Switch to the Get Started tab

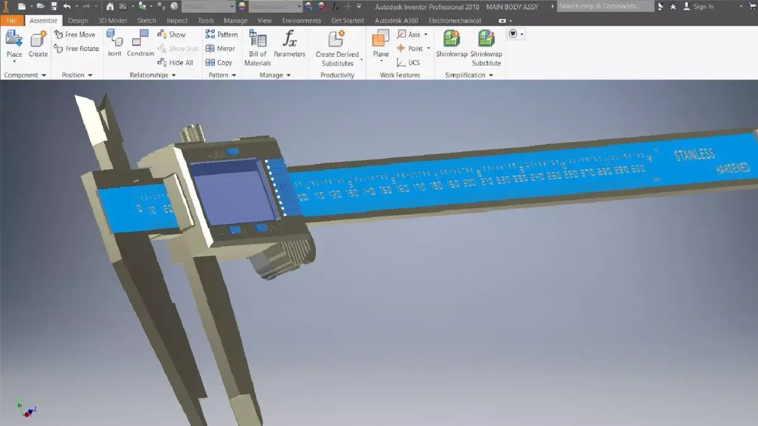coord(347,20)
